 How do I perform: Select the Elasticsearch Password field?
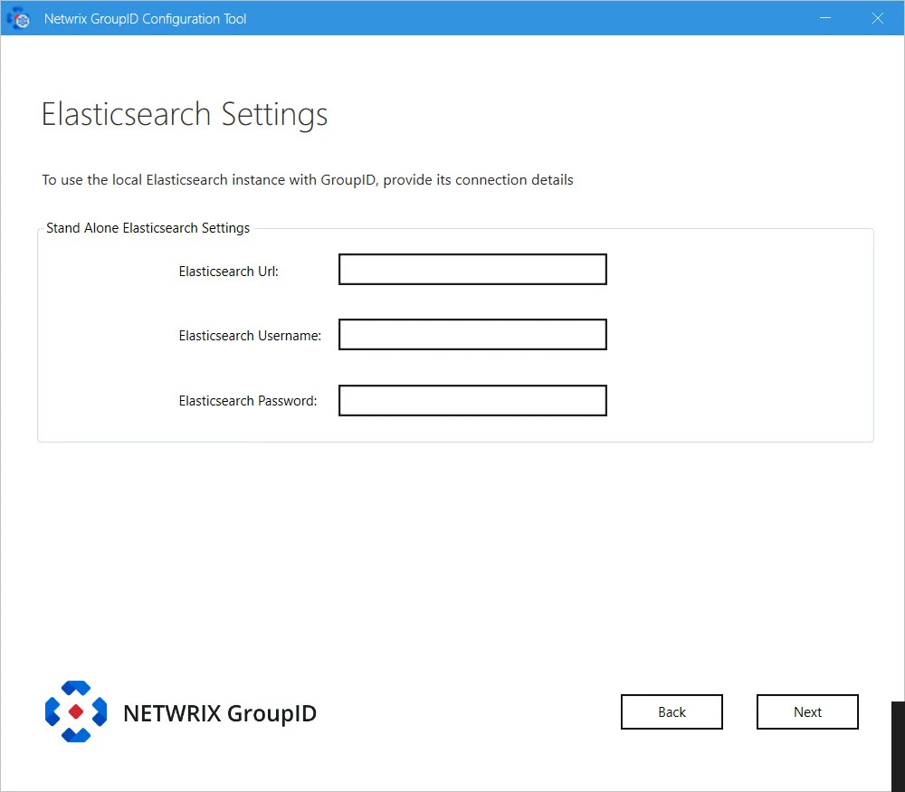(x=472, y=400)
